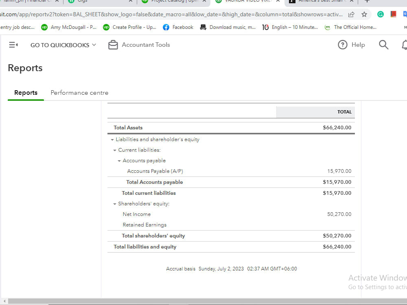
Task: Click the Help label text
Action: (x=358, y=45)
